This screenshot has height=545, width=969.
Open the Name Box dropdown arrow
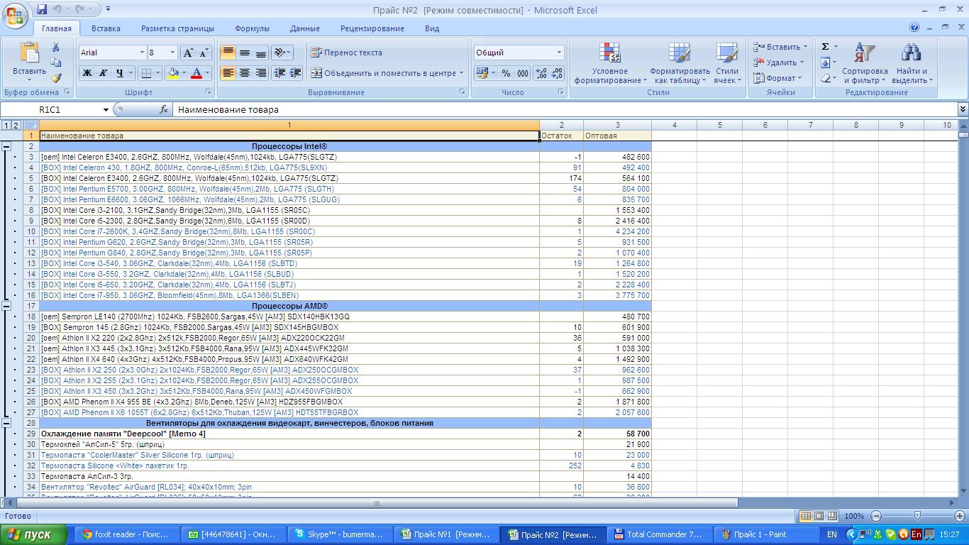(x=106, y=110)
